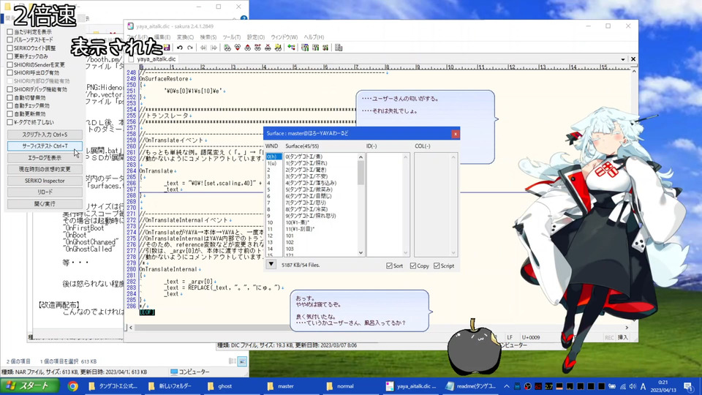Select surface 5(タンゲコトエ/微笑み) in list
The image size is (702, 395).
pos(309,189)
